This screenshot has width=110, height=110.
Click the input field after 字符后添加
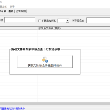click(98, 20)
